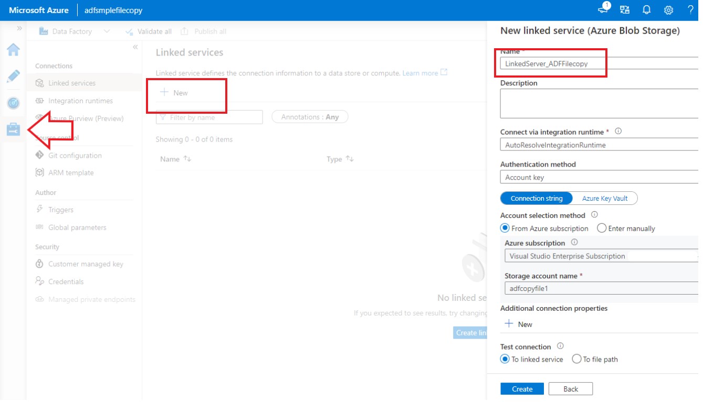Show info for Account selection method
The image size is (703, 402).
[x=594, y=215]
